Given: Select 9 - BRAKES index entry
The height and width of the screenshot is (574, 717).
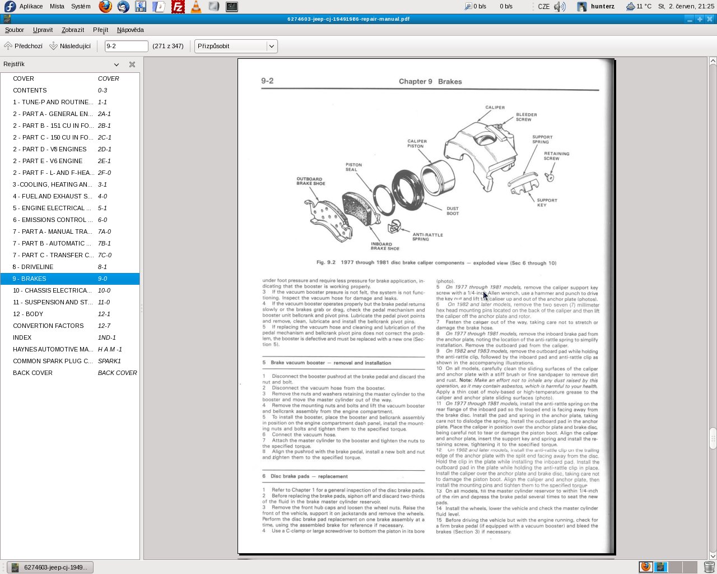Looking at the screenshot, I should (70, 279).
